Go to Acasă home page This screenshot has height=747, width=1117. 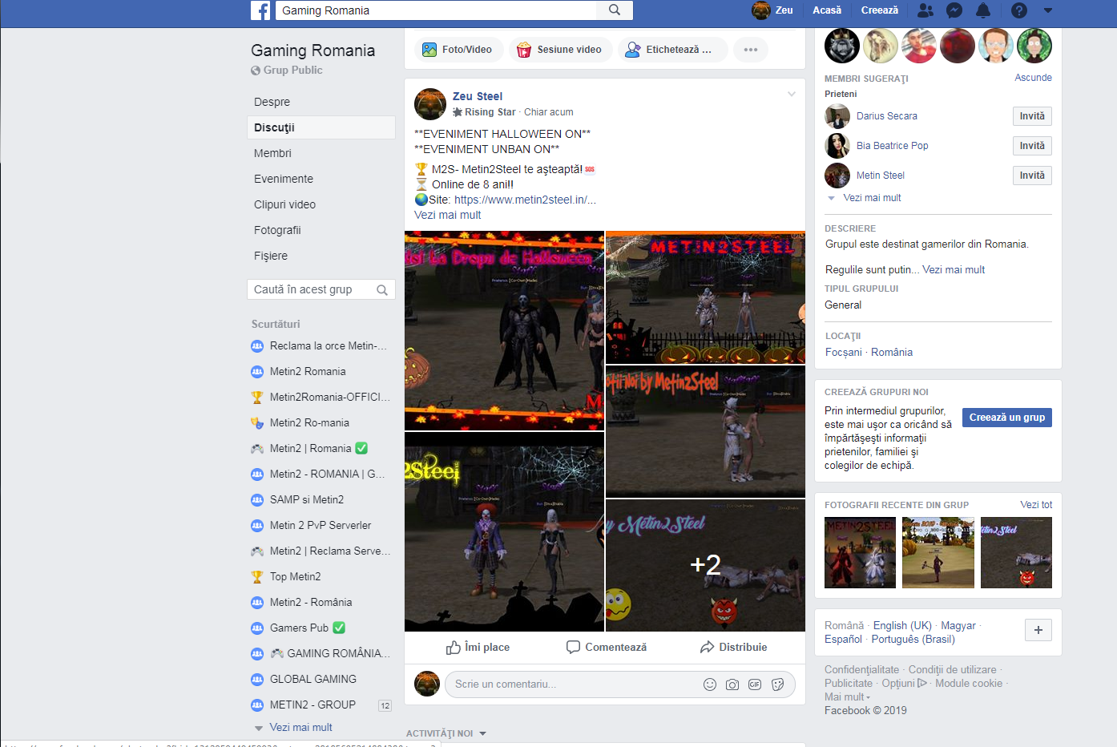pyautogui.click(x=827, y=10)
